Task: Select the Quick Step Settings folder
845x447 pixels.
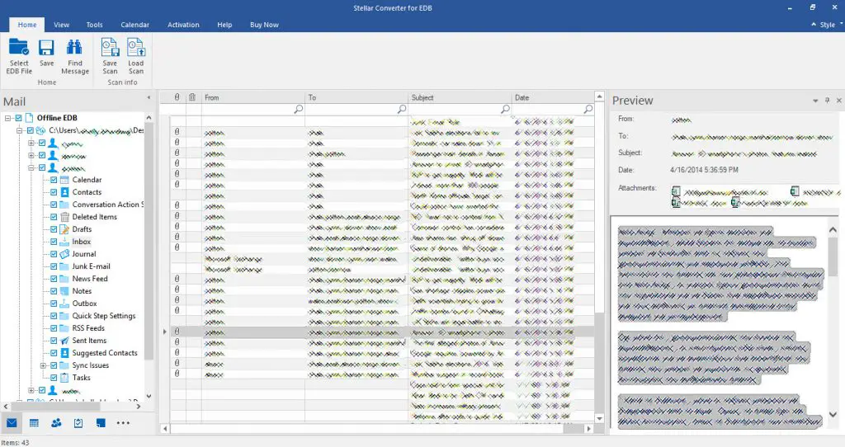Action: click(104, 316)
